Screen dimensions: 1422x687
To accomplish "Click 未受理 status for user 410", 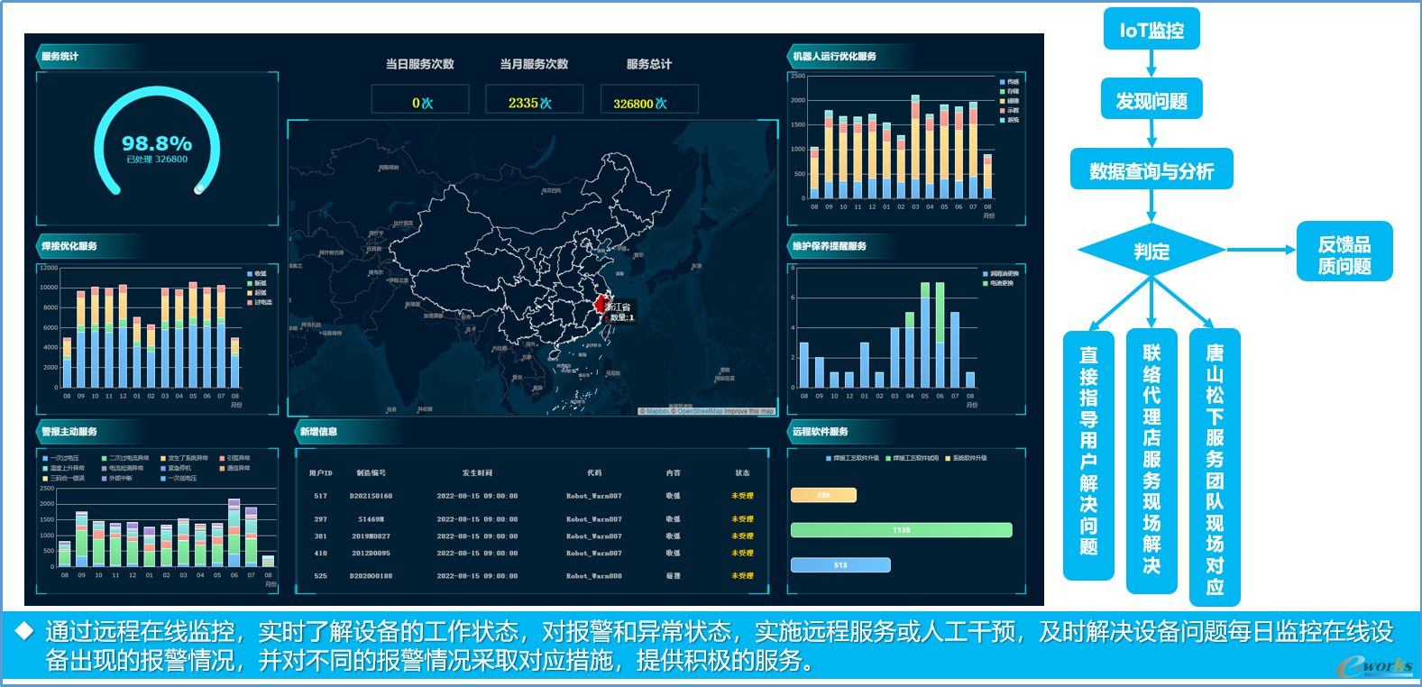I will point(742,554).
